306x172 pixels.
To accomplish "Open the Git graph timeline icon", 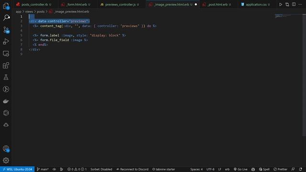I will (6, 89).
